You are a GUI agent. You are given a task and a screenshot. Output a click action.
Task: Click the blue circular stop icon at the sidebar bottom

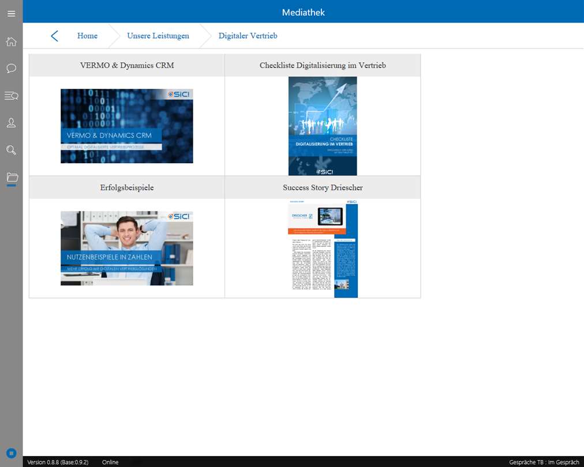[12, 453]
